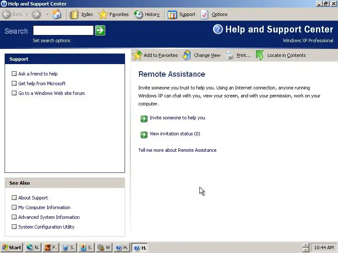The height and width of the screenshot is (253, 338).
Task: Click the green Search go arrow
Action: coord(100,30)
